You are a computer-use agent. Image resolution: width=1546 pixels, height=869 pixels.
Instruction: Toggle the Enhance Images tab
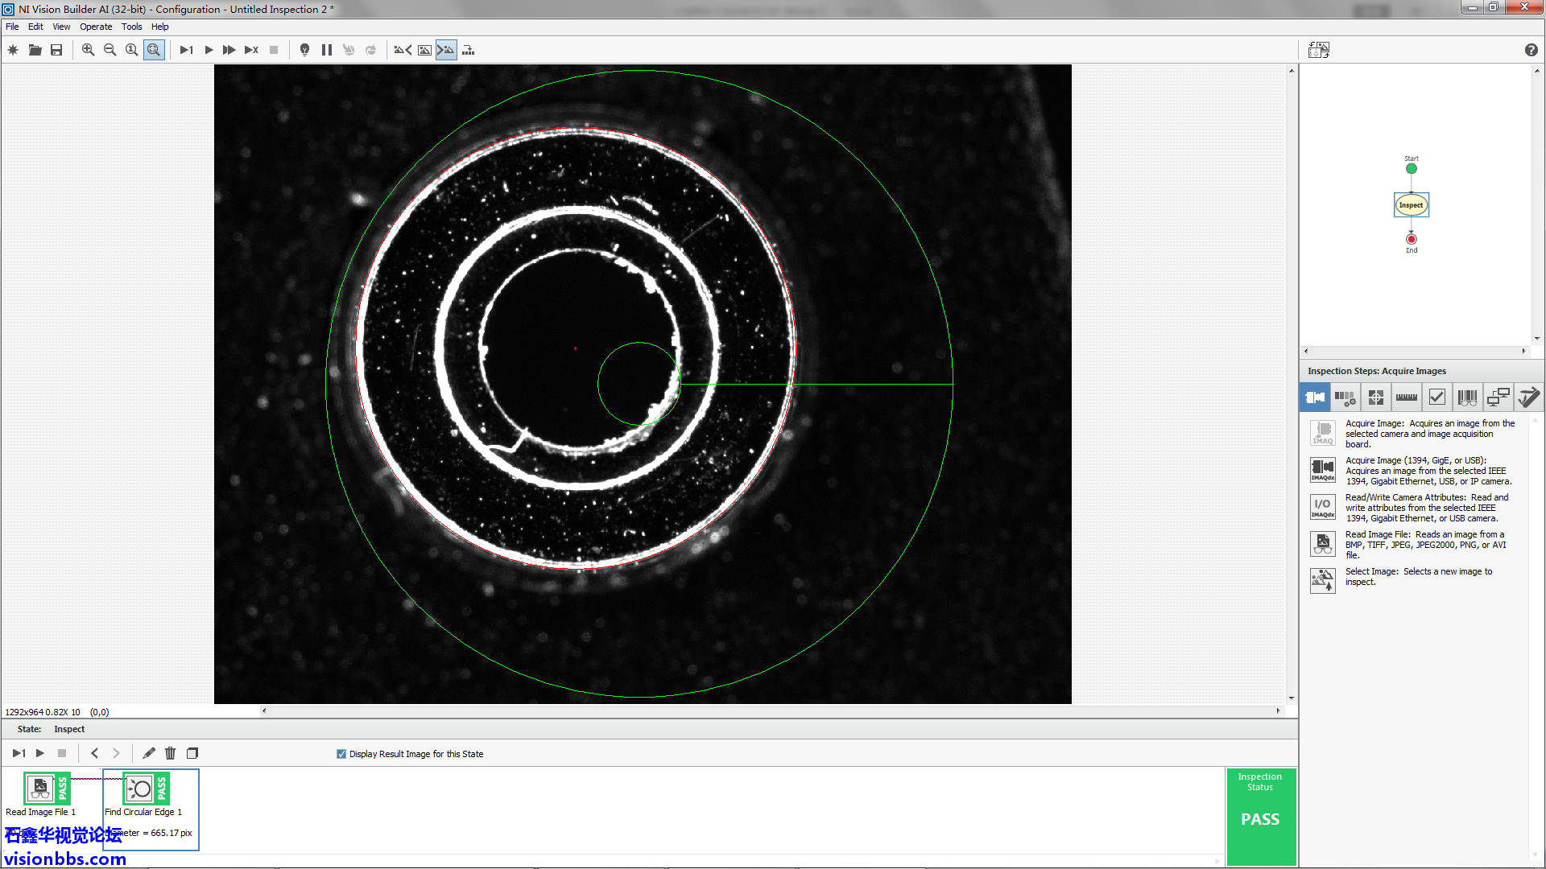pyautogui.click(x=1345, y=397)
